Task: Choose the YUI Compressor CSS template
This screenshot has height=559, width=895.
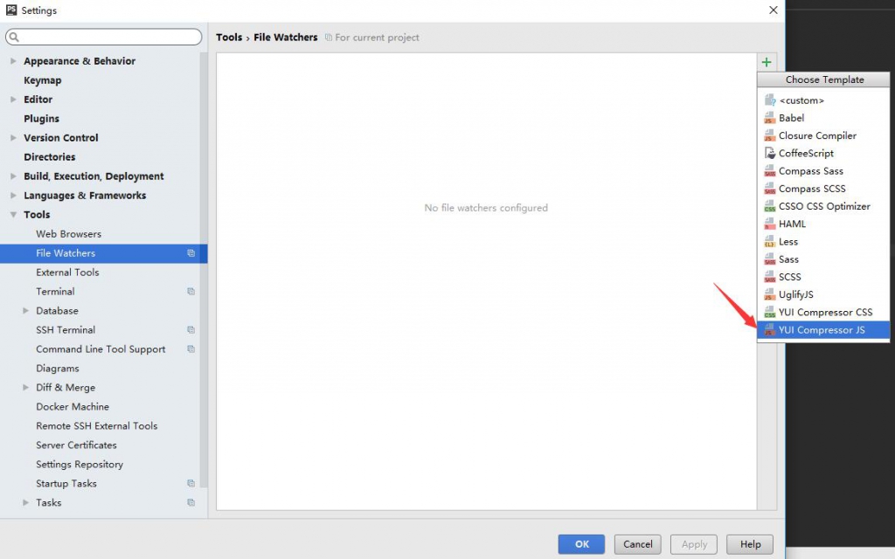Action: [x=823, y=313]
